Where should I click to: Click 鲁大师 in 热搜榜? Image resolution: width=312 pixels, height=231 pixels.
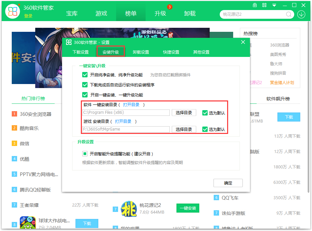[276, 64]
